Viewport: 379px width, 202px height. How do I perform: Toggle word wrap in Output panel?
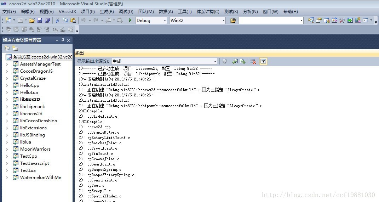[x=263, y=61]
